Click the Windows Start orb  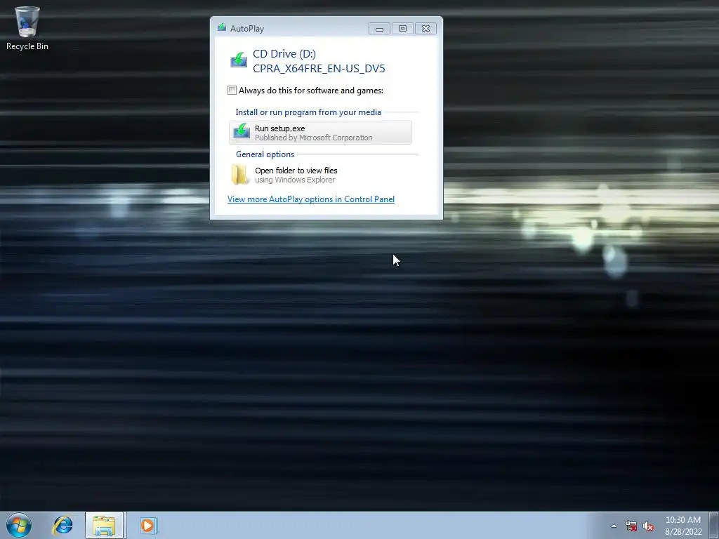coord(19,525)
